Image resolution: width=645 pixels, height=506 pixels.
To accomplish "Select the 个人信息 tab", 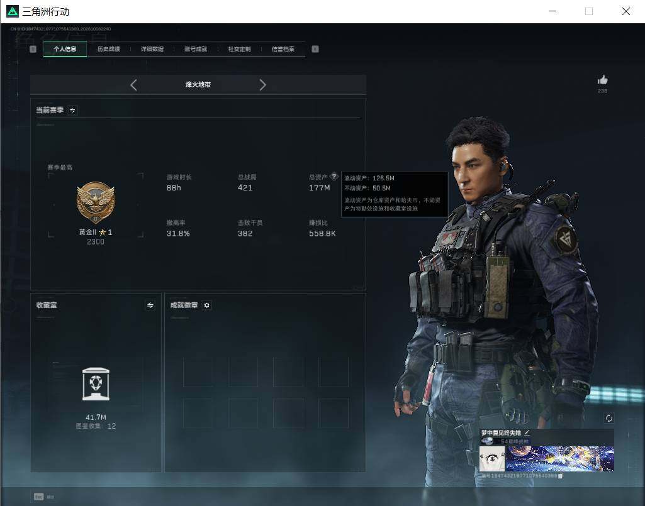I will [65, 49].
